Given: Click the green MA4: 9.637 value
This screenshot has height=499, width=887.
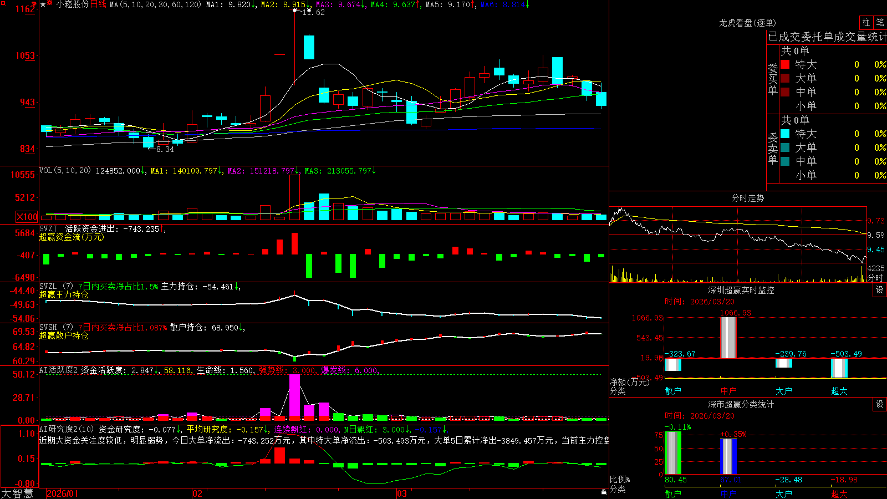Looking at the screenshot, I should point(395,4).
